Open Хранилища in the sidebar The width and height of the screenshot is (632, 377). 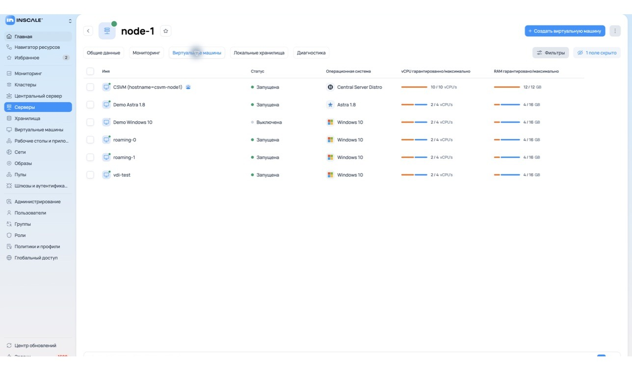point(38,118)
